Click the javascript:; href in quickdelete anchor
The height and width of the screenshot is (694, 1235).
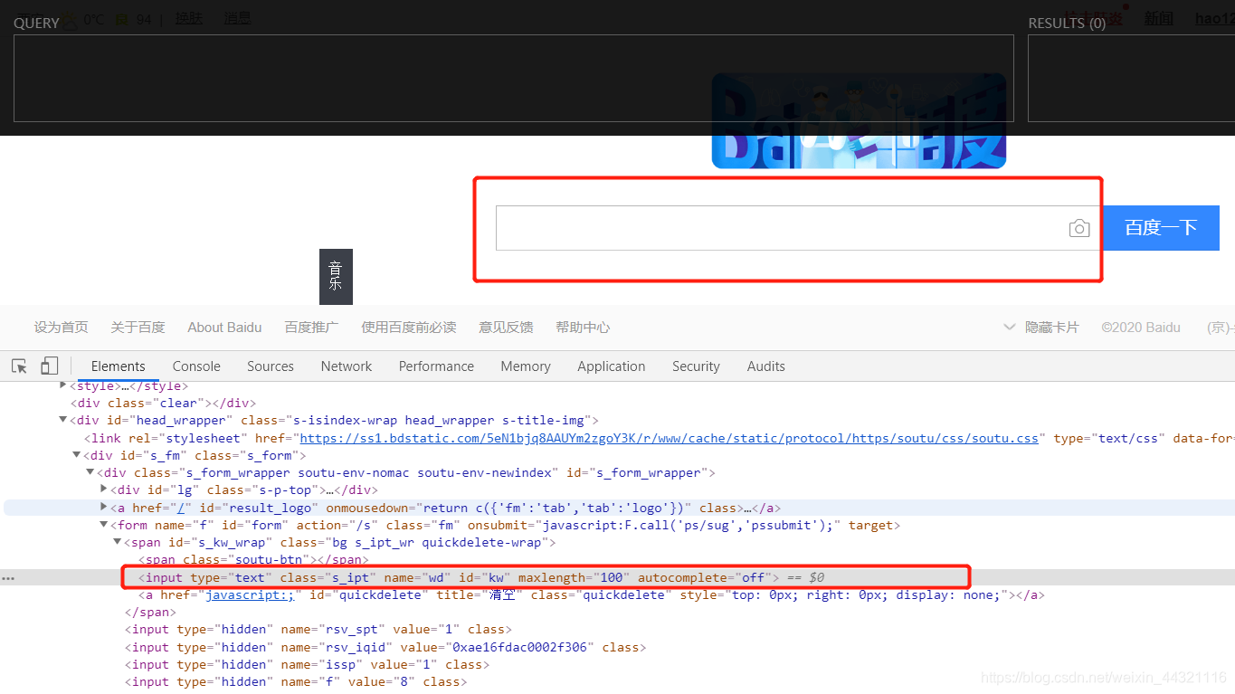click(x=250, y=594)
